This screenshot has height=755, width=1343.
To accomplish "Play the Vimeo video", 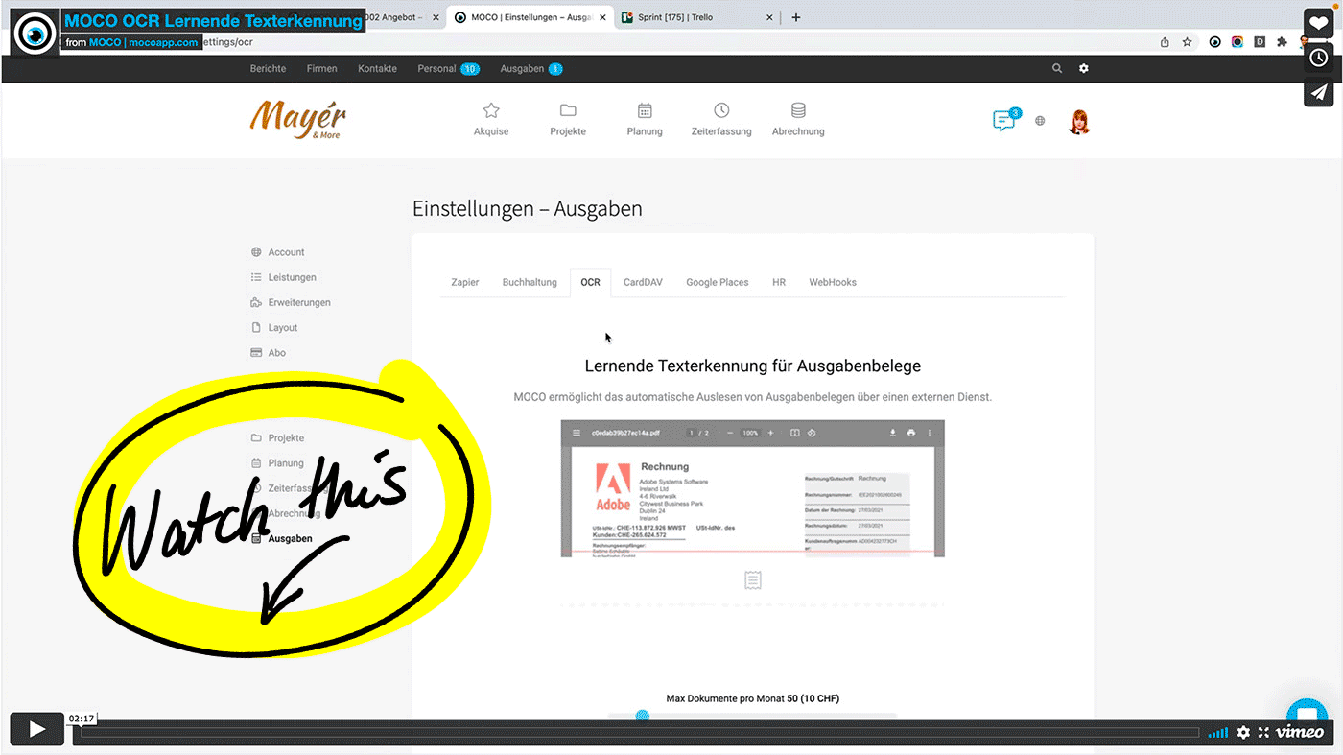I will click(37, 729).
